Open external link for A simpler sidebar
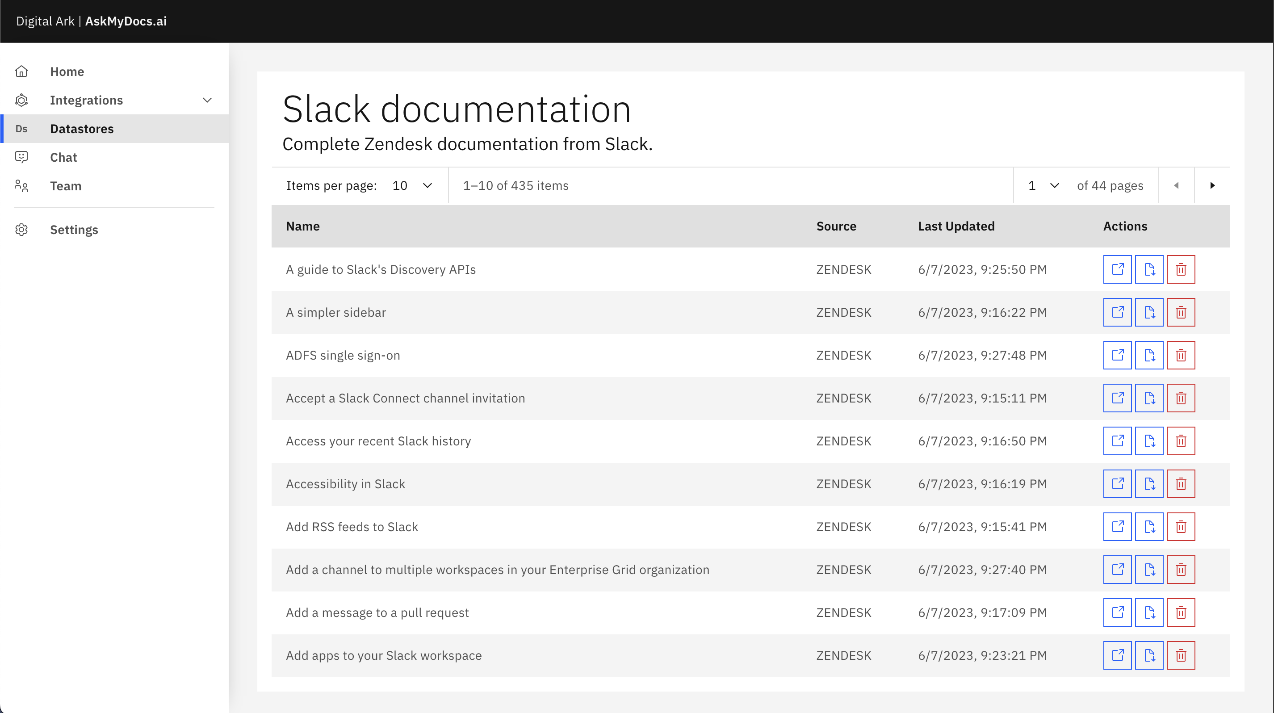1274x713 pixels. [1117, 312]
